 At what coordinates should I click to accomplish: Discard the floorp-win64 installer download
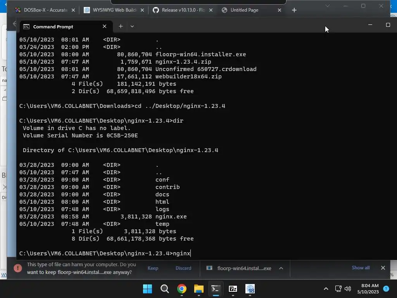183,268
